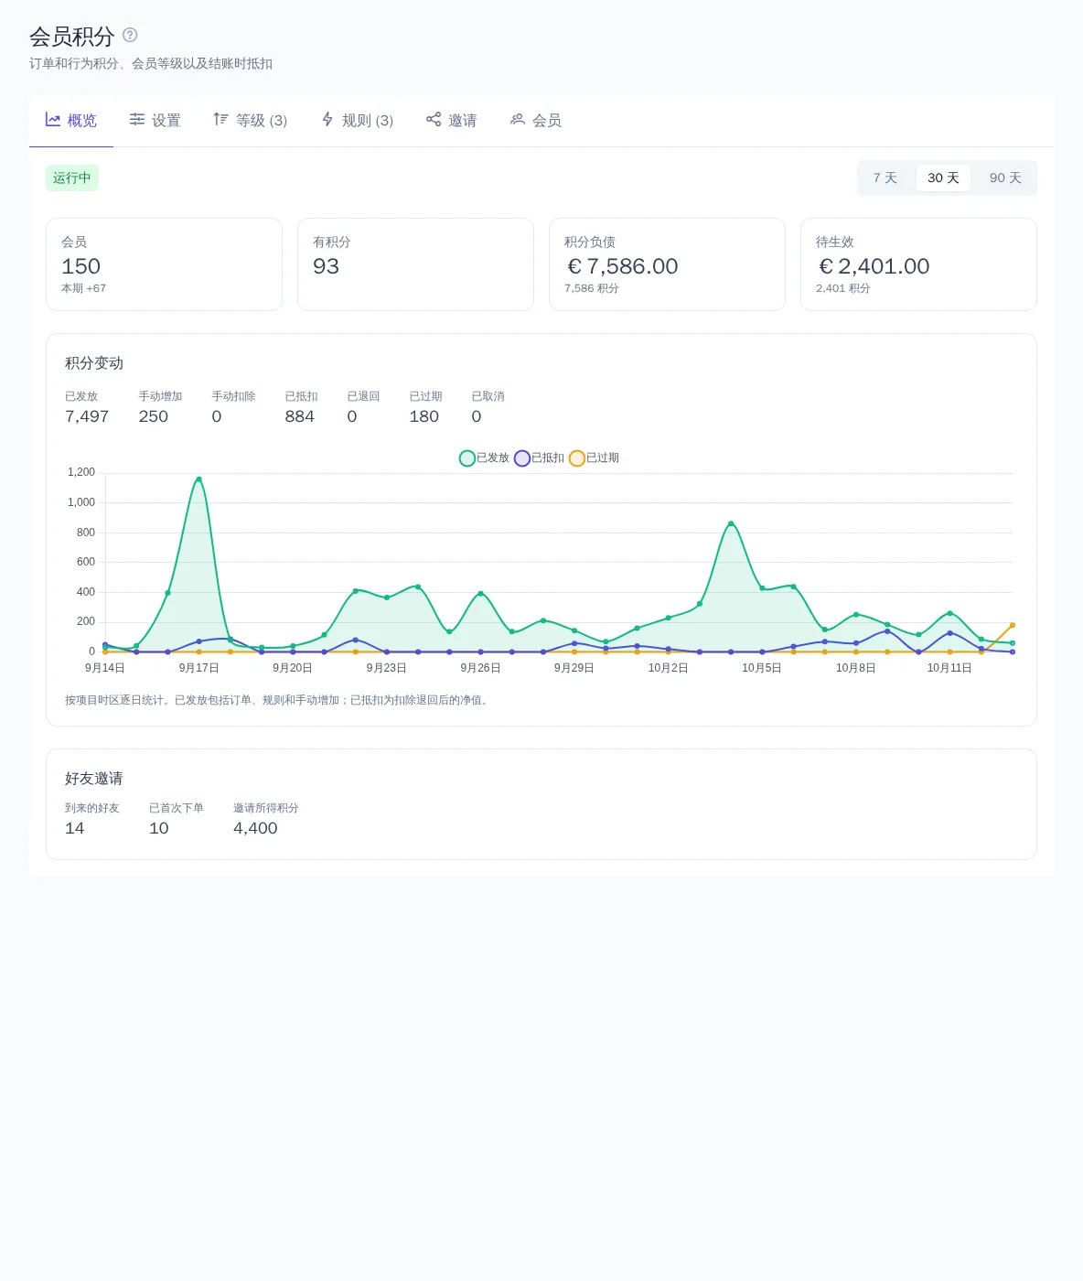Click the 10月4日 peak point near 860
The width and height of the screenshot is (1083, 1281).
click(731, 523)
